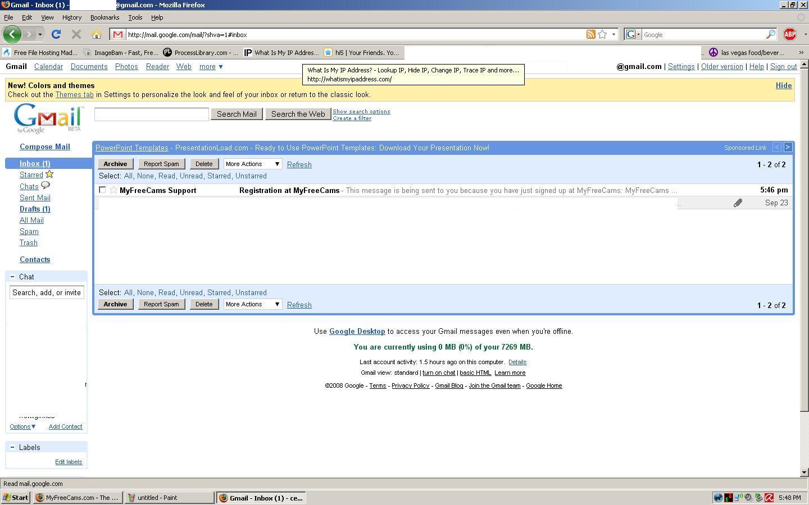
Task: Click the paperclip attachment icon on Sep 23 row
Action: pyautogui.click(x=738, y=203)
